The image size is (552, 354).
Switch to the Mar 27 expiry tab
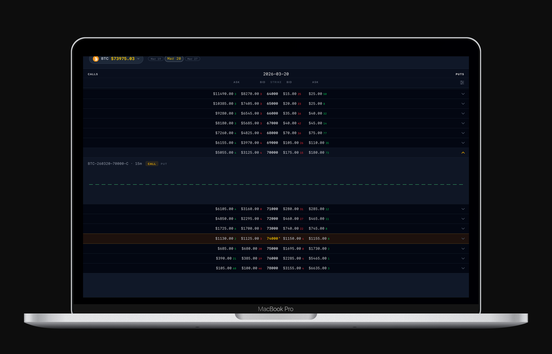click(192, 59)
